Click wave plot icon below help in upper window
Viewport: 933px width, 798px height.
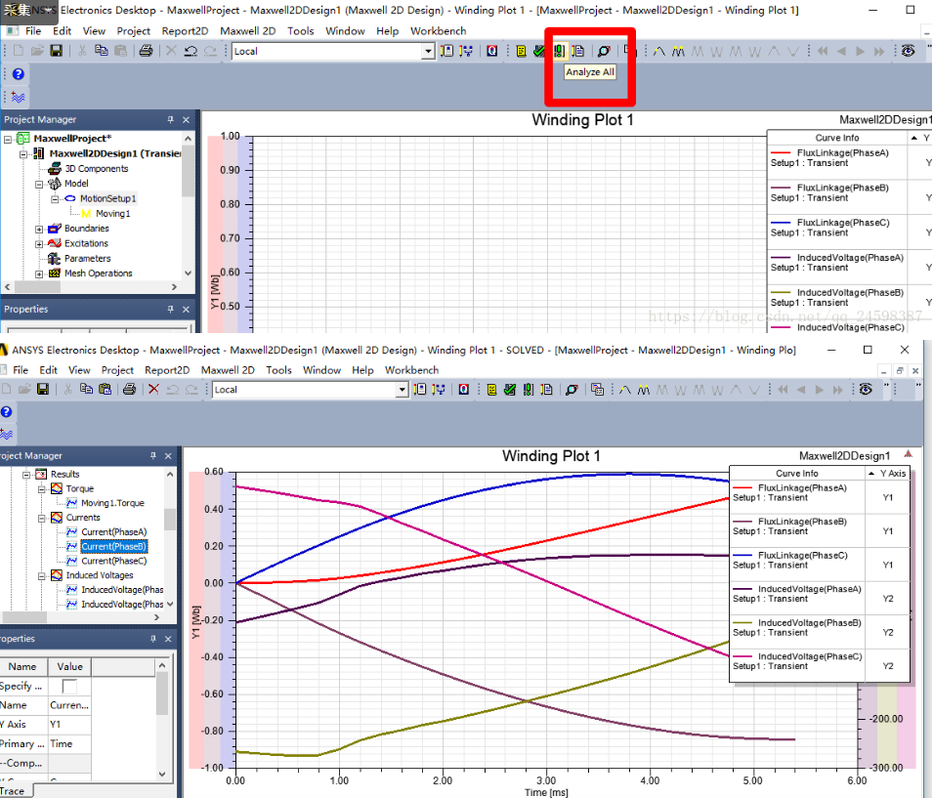pos(19,97)
